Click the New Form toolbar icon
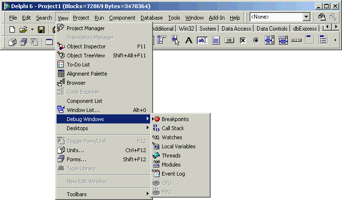The width and height of the screenshot is (342, 200). (x=49, y=42)
